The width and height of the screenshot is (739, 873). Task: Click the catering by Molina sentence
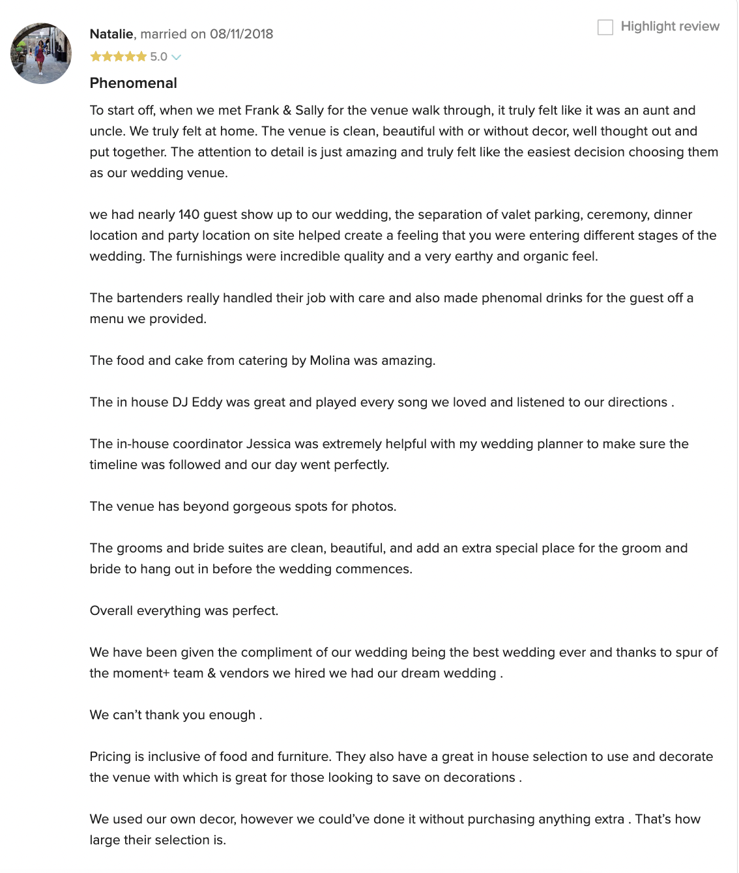pyautogui.click(x=263, y=360)
